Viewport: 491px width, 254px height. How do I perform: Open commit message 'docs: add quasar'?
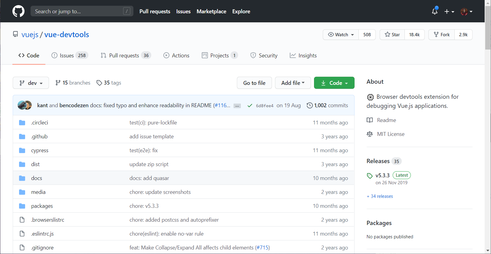click(149, 178)
